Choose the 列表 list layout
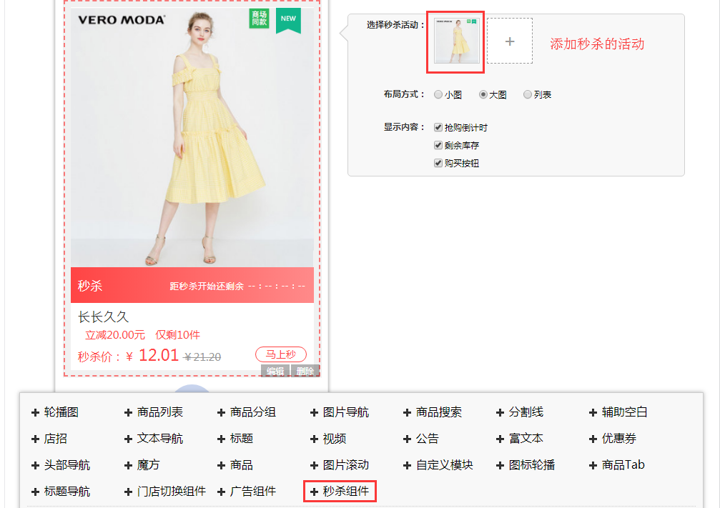This screenshot has height=508, width=720. click(528, 94)
